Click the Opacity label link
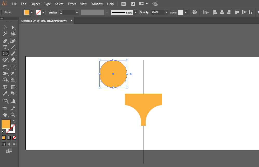 click(145, 12)
